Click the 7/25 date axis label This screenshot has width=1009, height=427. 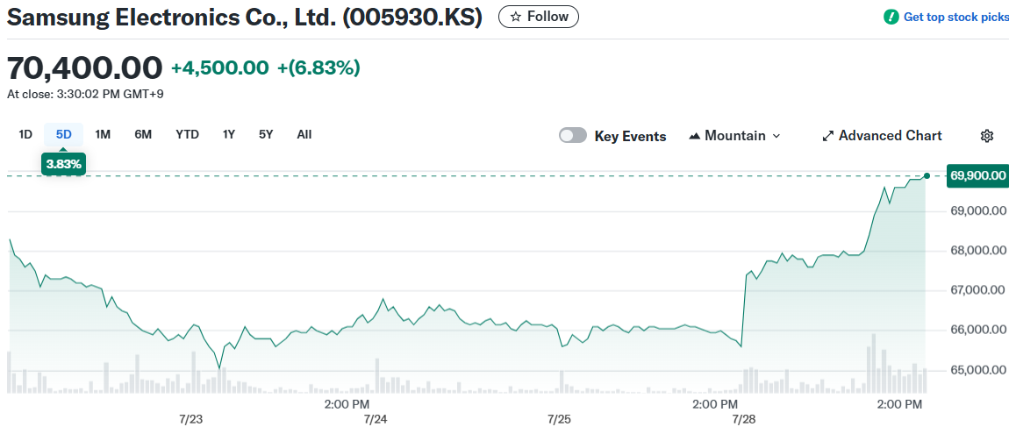pos(559,419)
